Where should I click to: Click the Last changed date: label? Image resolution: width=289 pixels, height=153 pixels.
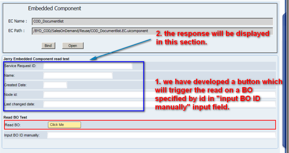19,104
